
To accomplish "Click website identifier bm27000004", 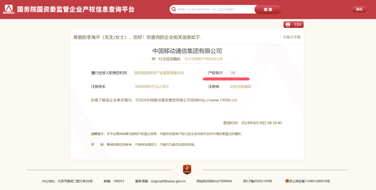I will [x=222, y=181].
